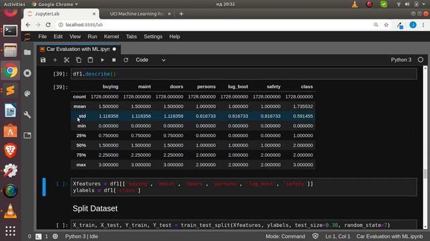Open Sublime Text from the Ubuntu dock

11,91
